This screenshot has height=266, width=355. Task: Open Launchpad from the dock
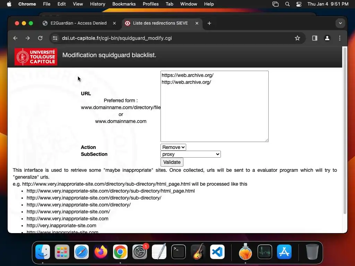coord(62,252)
